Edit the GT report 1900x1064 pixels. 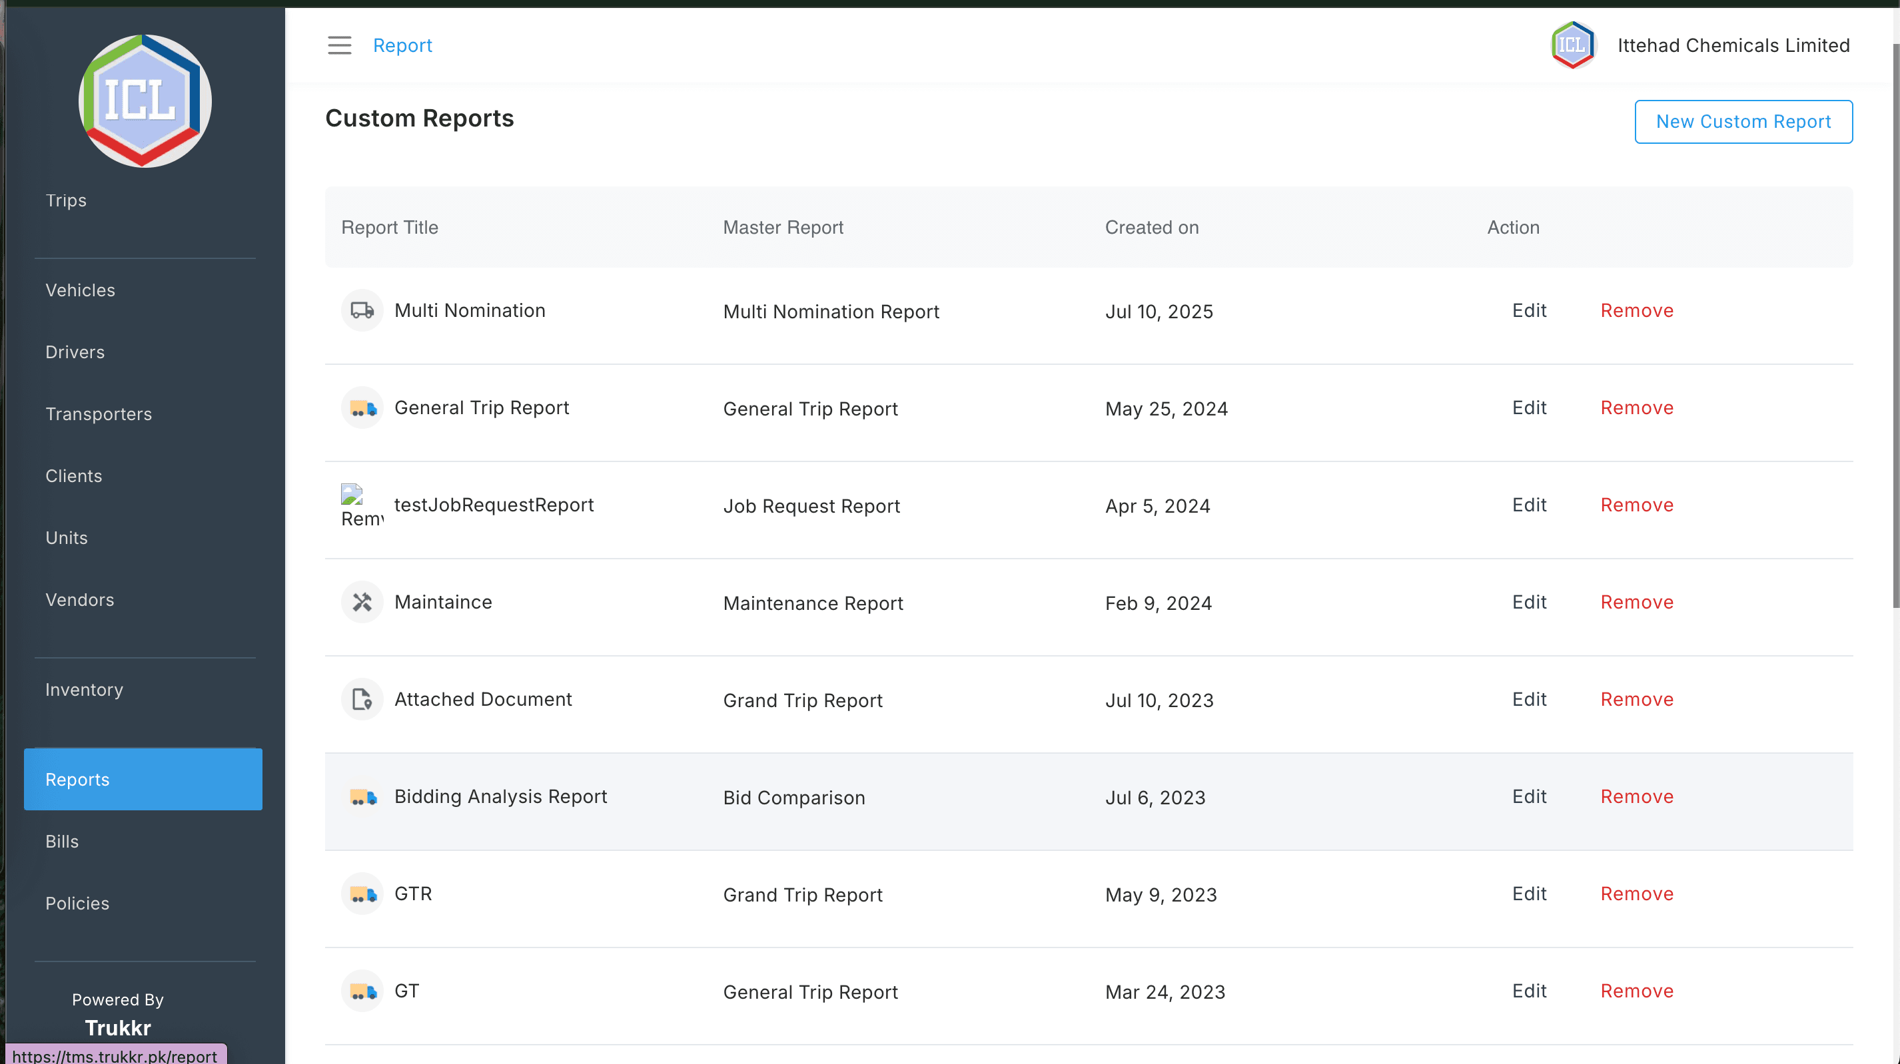coord(1529,991)
